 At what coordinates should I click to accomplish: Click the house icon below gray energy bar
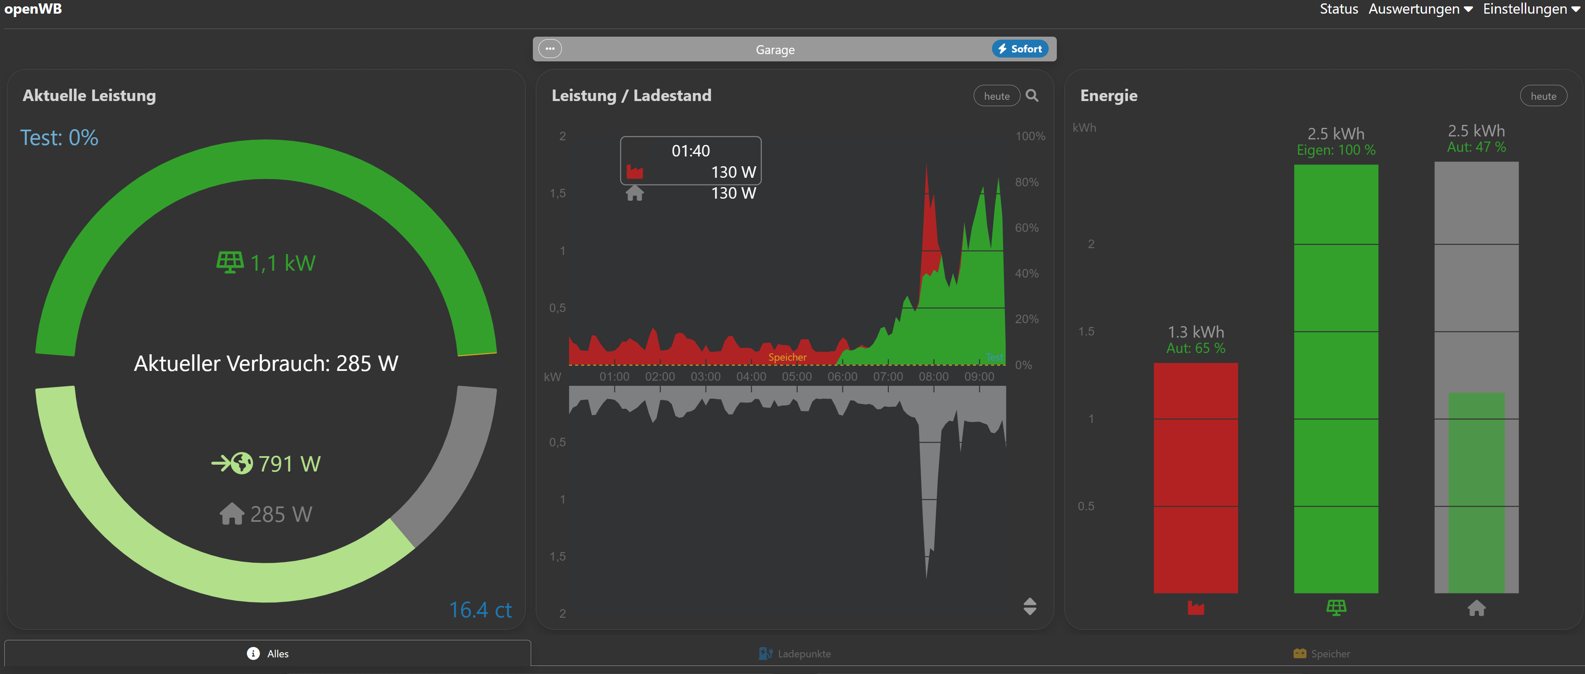pyautogui.click(x=1476, y=607)
